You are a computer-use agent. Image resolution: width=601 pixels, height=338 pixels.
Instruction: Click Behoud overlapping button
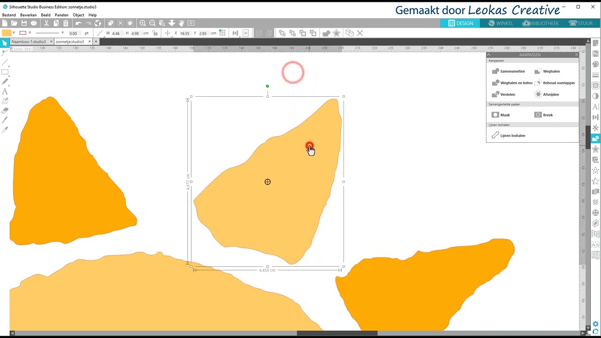coord(555,83)
